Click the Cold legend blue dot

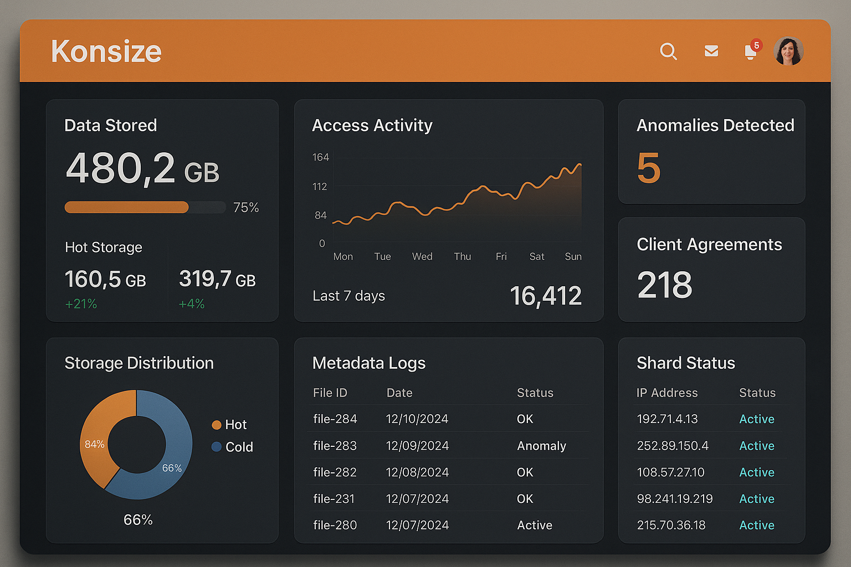point(217,447)
